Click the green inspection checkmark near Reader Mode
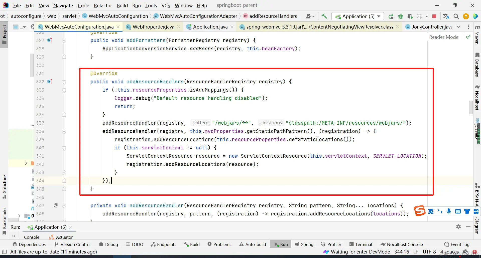The height and width of the screenshot is (258, 481). 468,37
